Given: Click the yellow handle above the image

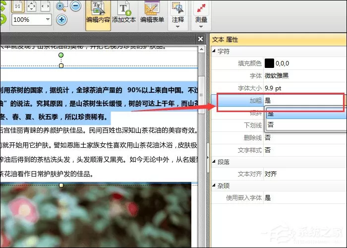Looking at the screenshot, I should pos(61,185).
